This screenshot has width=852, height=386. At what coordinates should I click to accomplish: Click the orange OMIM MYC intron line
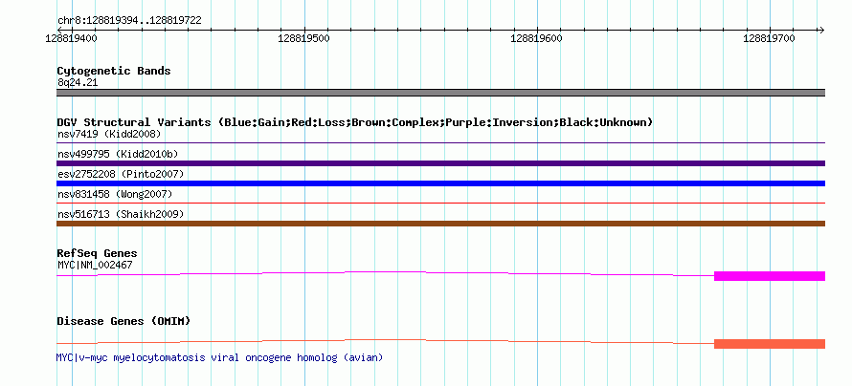(x=385, y=340)
